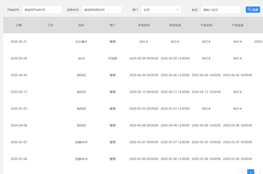This screenshot has height=174, width=263.
Task: Select the 工号 column header
Action: tap(50, 25)
